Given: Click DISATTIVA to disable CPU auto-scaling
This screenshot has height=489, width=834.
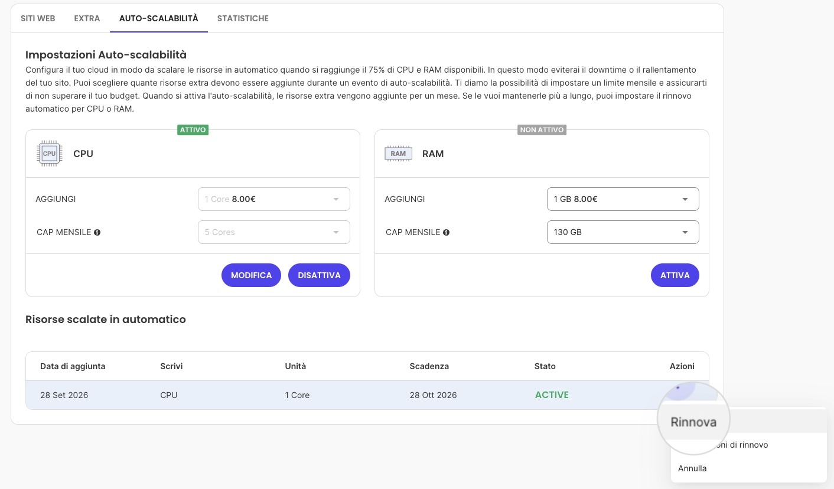Looking at the screenshot, I should 319,275.
